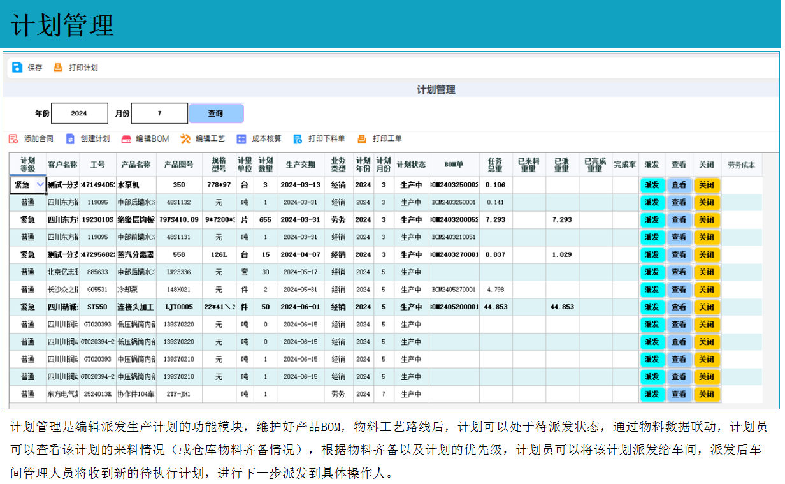785x484 pixels.
Task: Click the LJT0005 drawing number cell
Action: pyautogui.click(x=179, y=307)
